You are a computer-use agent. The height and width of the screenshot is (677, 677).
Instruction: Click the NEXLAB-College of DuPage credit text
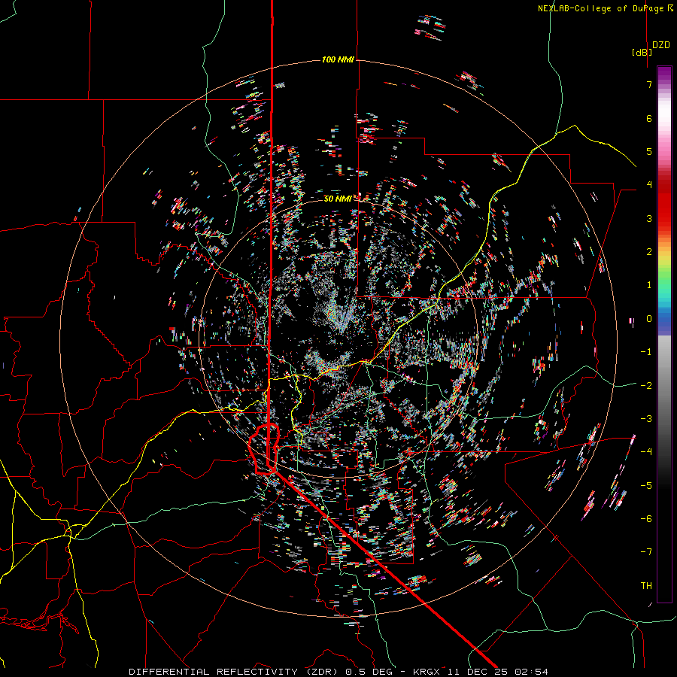[x=602, y=8]
